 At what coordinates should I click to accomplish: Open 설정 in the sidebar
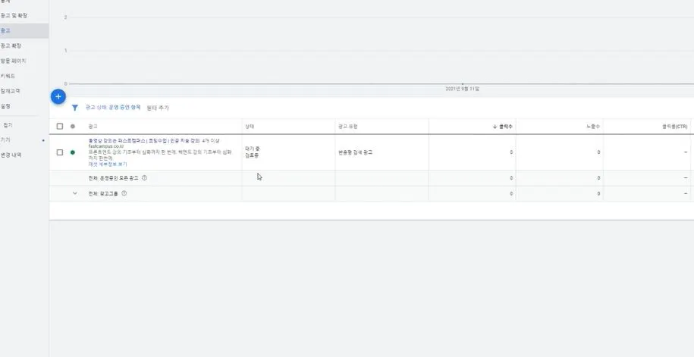5,106
